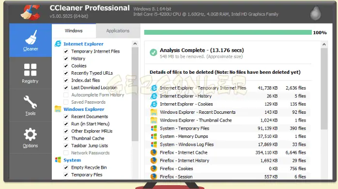Click folder icon beside Thumbnail Cache result
Viewport: 338px width, 189px height.
pos(154,120)
